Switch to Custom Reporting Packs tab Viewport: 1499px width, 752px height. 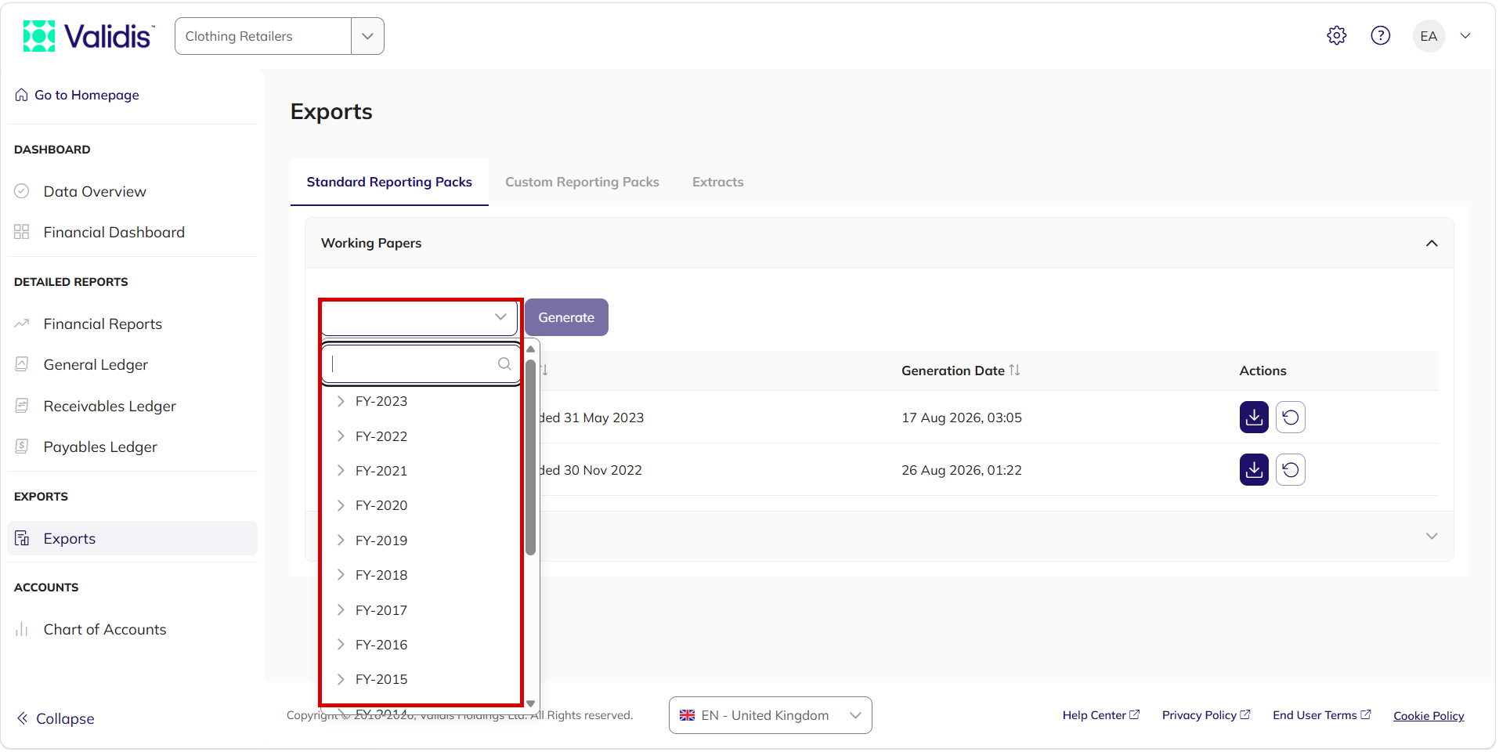[582, 182]
